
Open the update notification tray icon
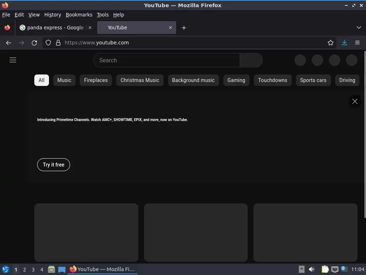(x=344, y=269)
